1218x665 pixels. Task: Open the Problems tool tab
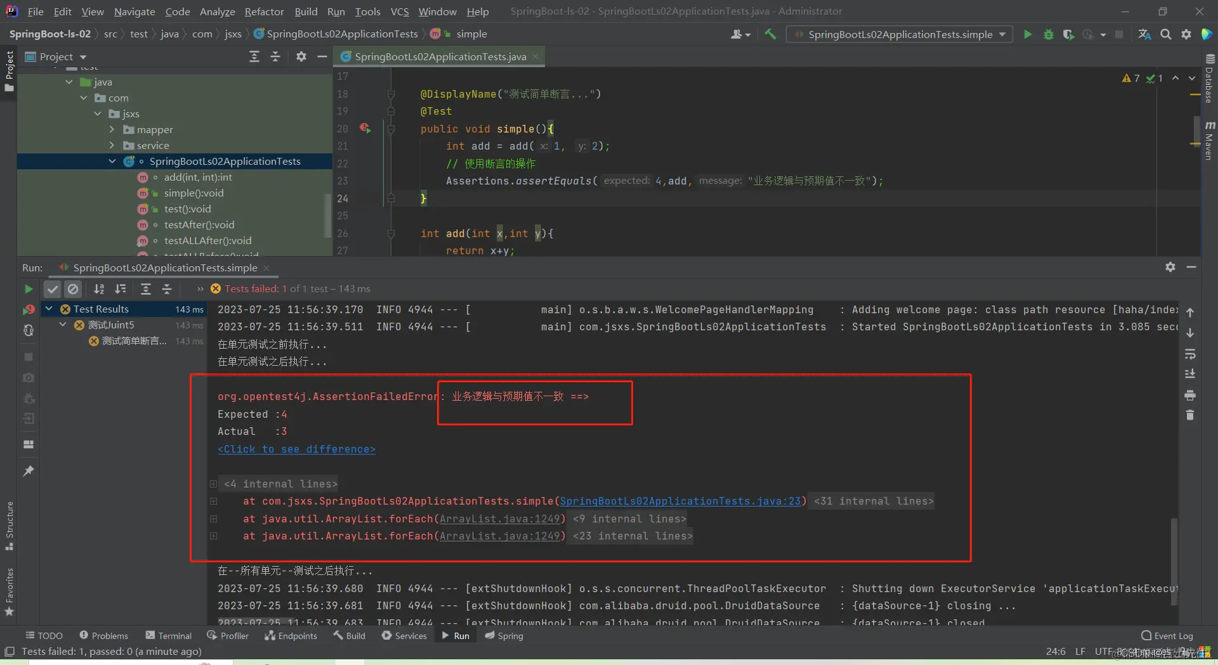tap(104, 636)
